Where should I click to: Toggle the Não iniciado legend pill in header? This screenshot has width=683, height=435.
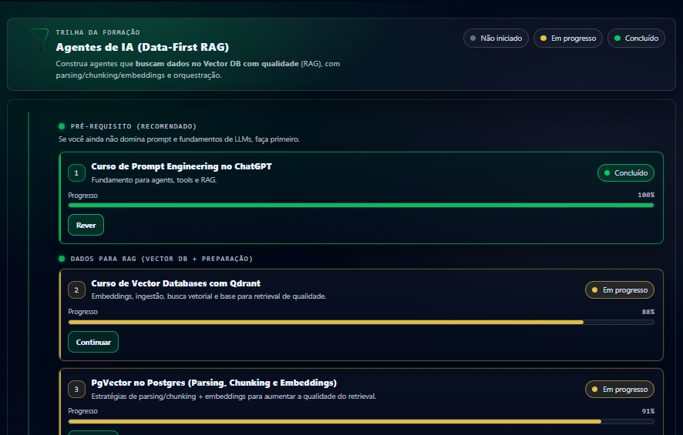click(x=496, y=38)
